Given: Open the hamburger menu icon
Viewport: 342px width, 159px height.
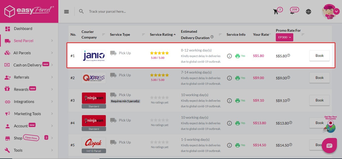Looking at the screenshot, I should pos(66,12).
